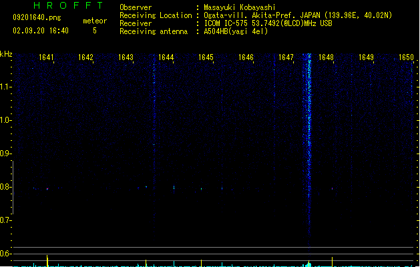
Task: Click the 1643 time axis label
Action: 126,57
